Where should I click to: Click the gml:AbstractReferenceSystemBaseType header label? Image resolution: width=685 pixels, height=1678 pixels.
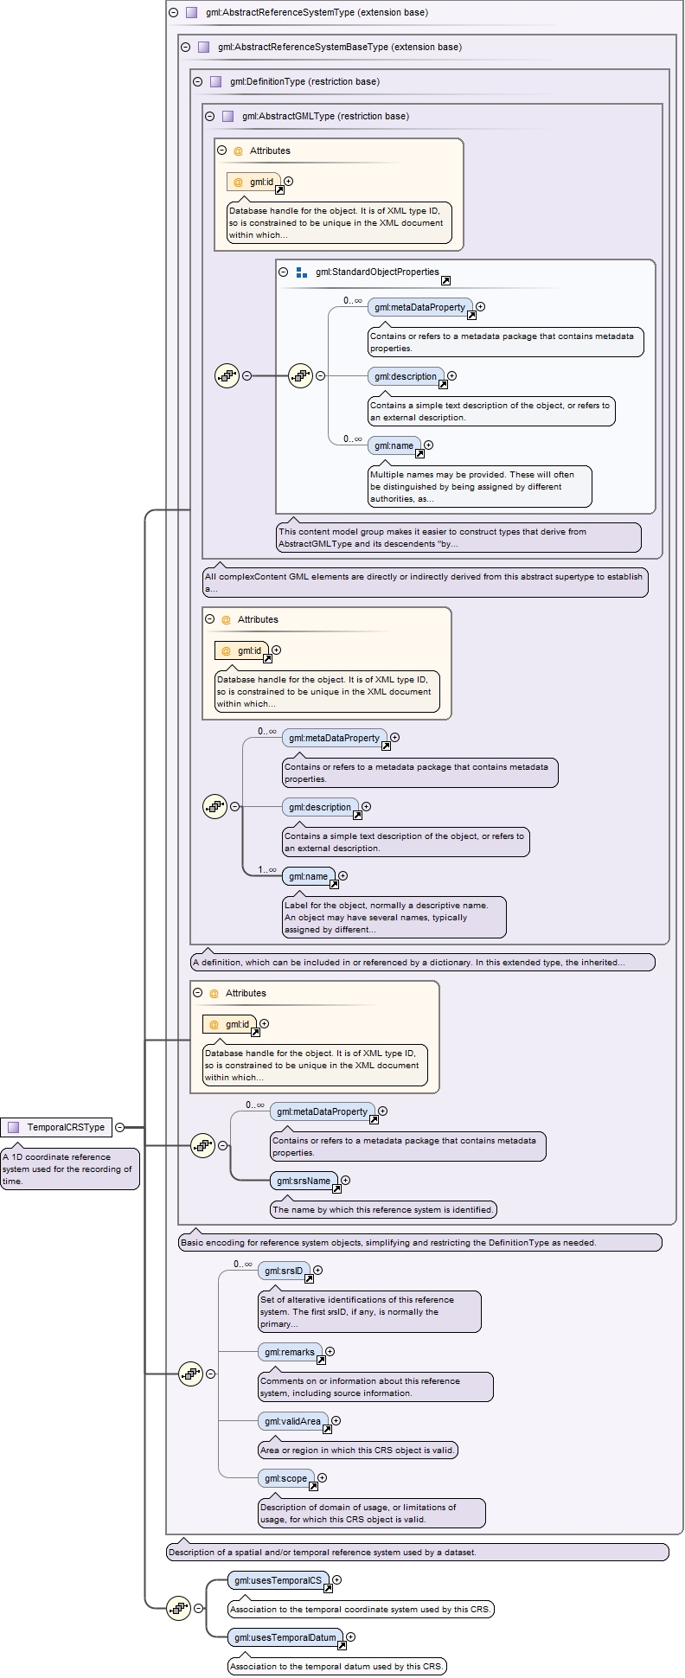point(339,47)
